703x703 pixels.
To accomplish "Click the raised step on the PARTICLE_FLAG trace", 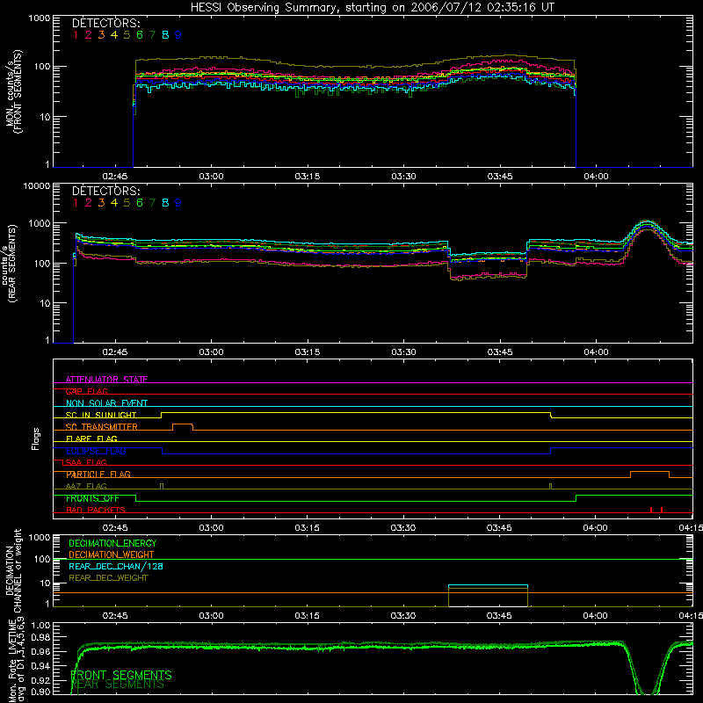I will tap(649, 475).
